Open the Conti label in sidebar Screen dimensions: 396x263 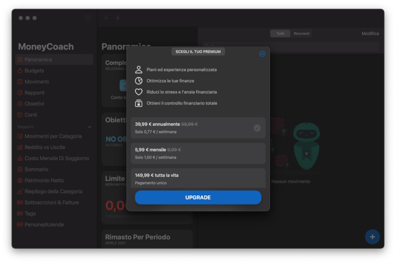pyautogui.click(x=31, y=115)
